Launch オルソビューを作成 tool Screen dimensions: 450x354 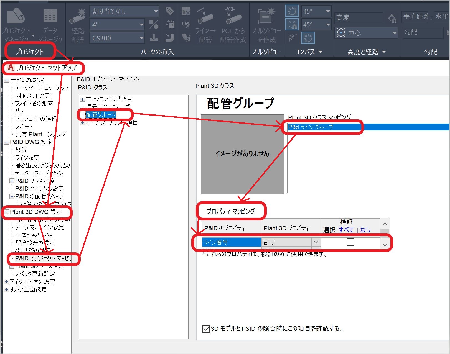click(267, 25)
